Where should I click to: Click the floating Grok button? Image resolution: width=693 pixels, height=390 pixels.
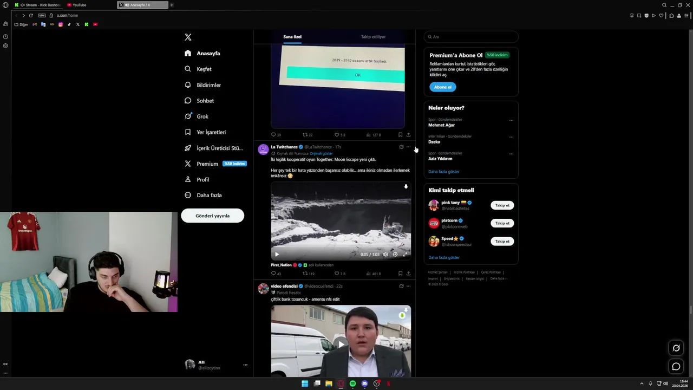click(676, 348)
